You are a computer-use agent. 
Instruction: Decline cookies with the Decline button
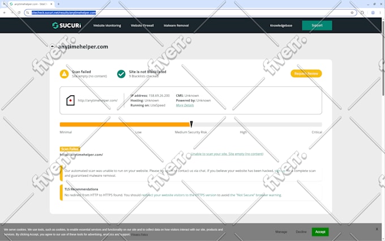point(301,232)
